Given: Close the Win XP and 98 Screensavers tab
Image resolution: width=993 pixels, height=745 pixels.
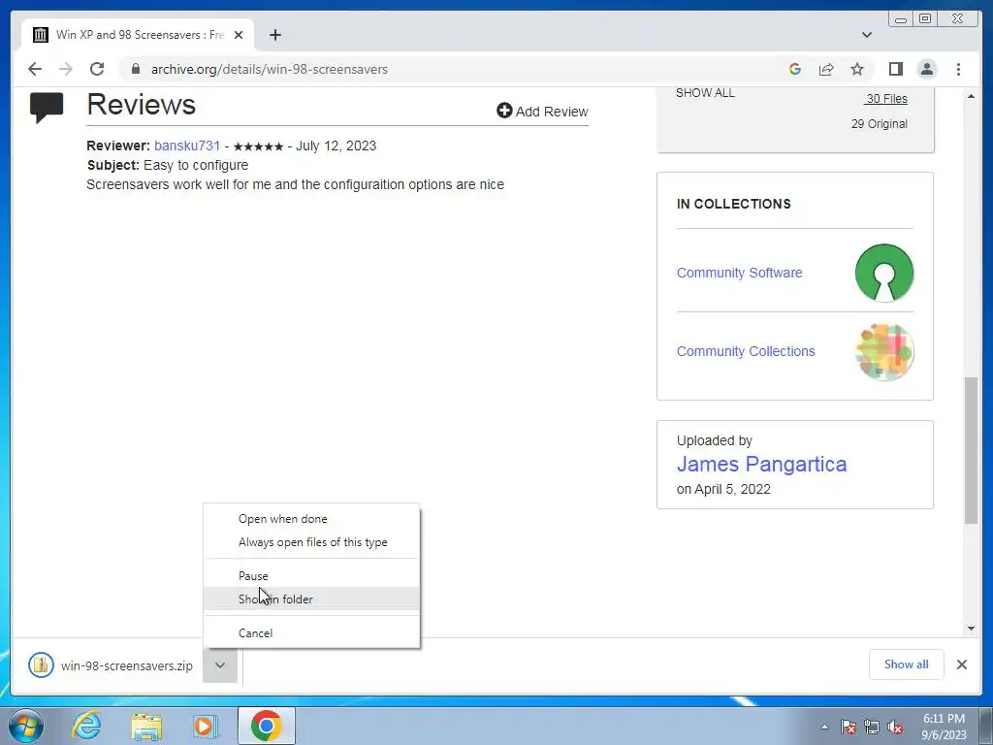Looking at the screenshot, I should tap(239, 35).
